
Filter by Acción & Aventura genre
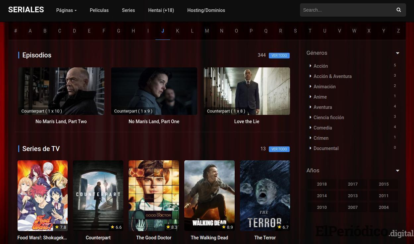coord(332,76)
